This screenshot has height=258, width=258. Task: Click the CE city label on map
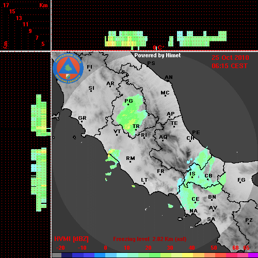(196, 199)
